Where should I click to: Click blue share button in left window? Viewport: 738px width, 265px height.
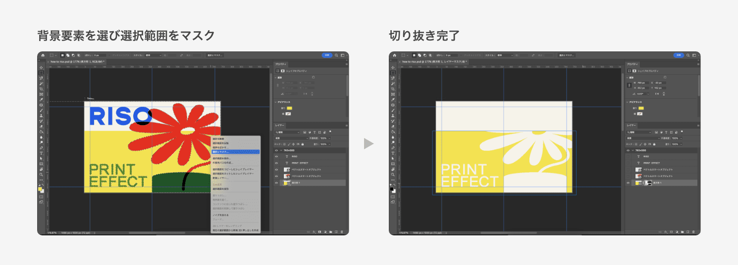327,55
